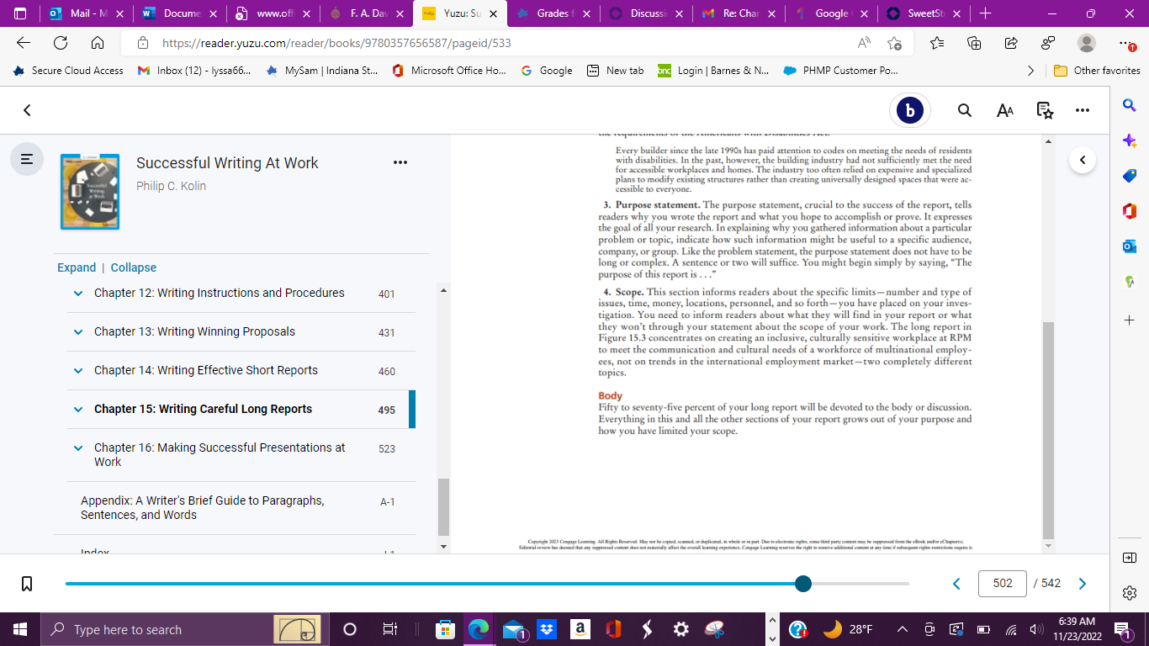
Task: Open the browser profile avatar
Action: pyautogui.click(x=1087, y=43)
